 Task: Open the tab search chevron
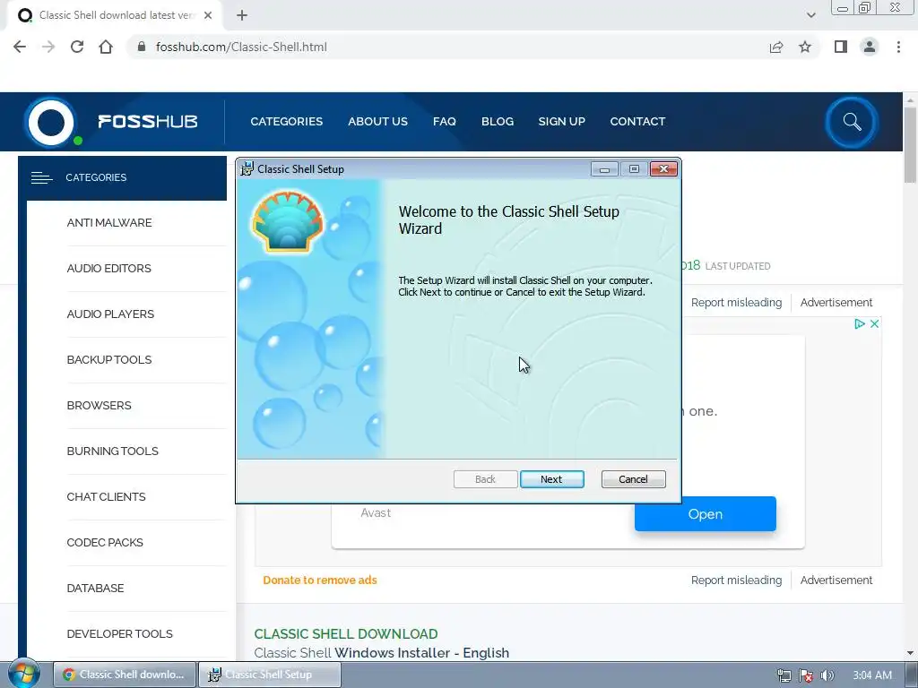(x=810, y=16)
